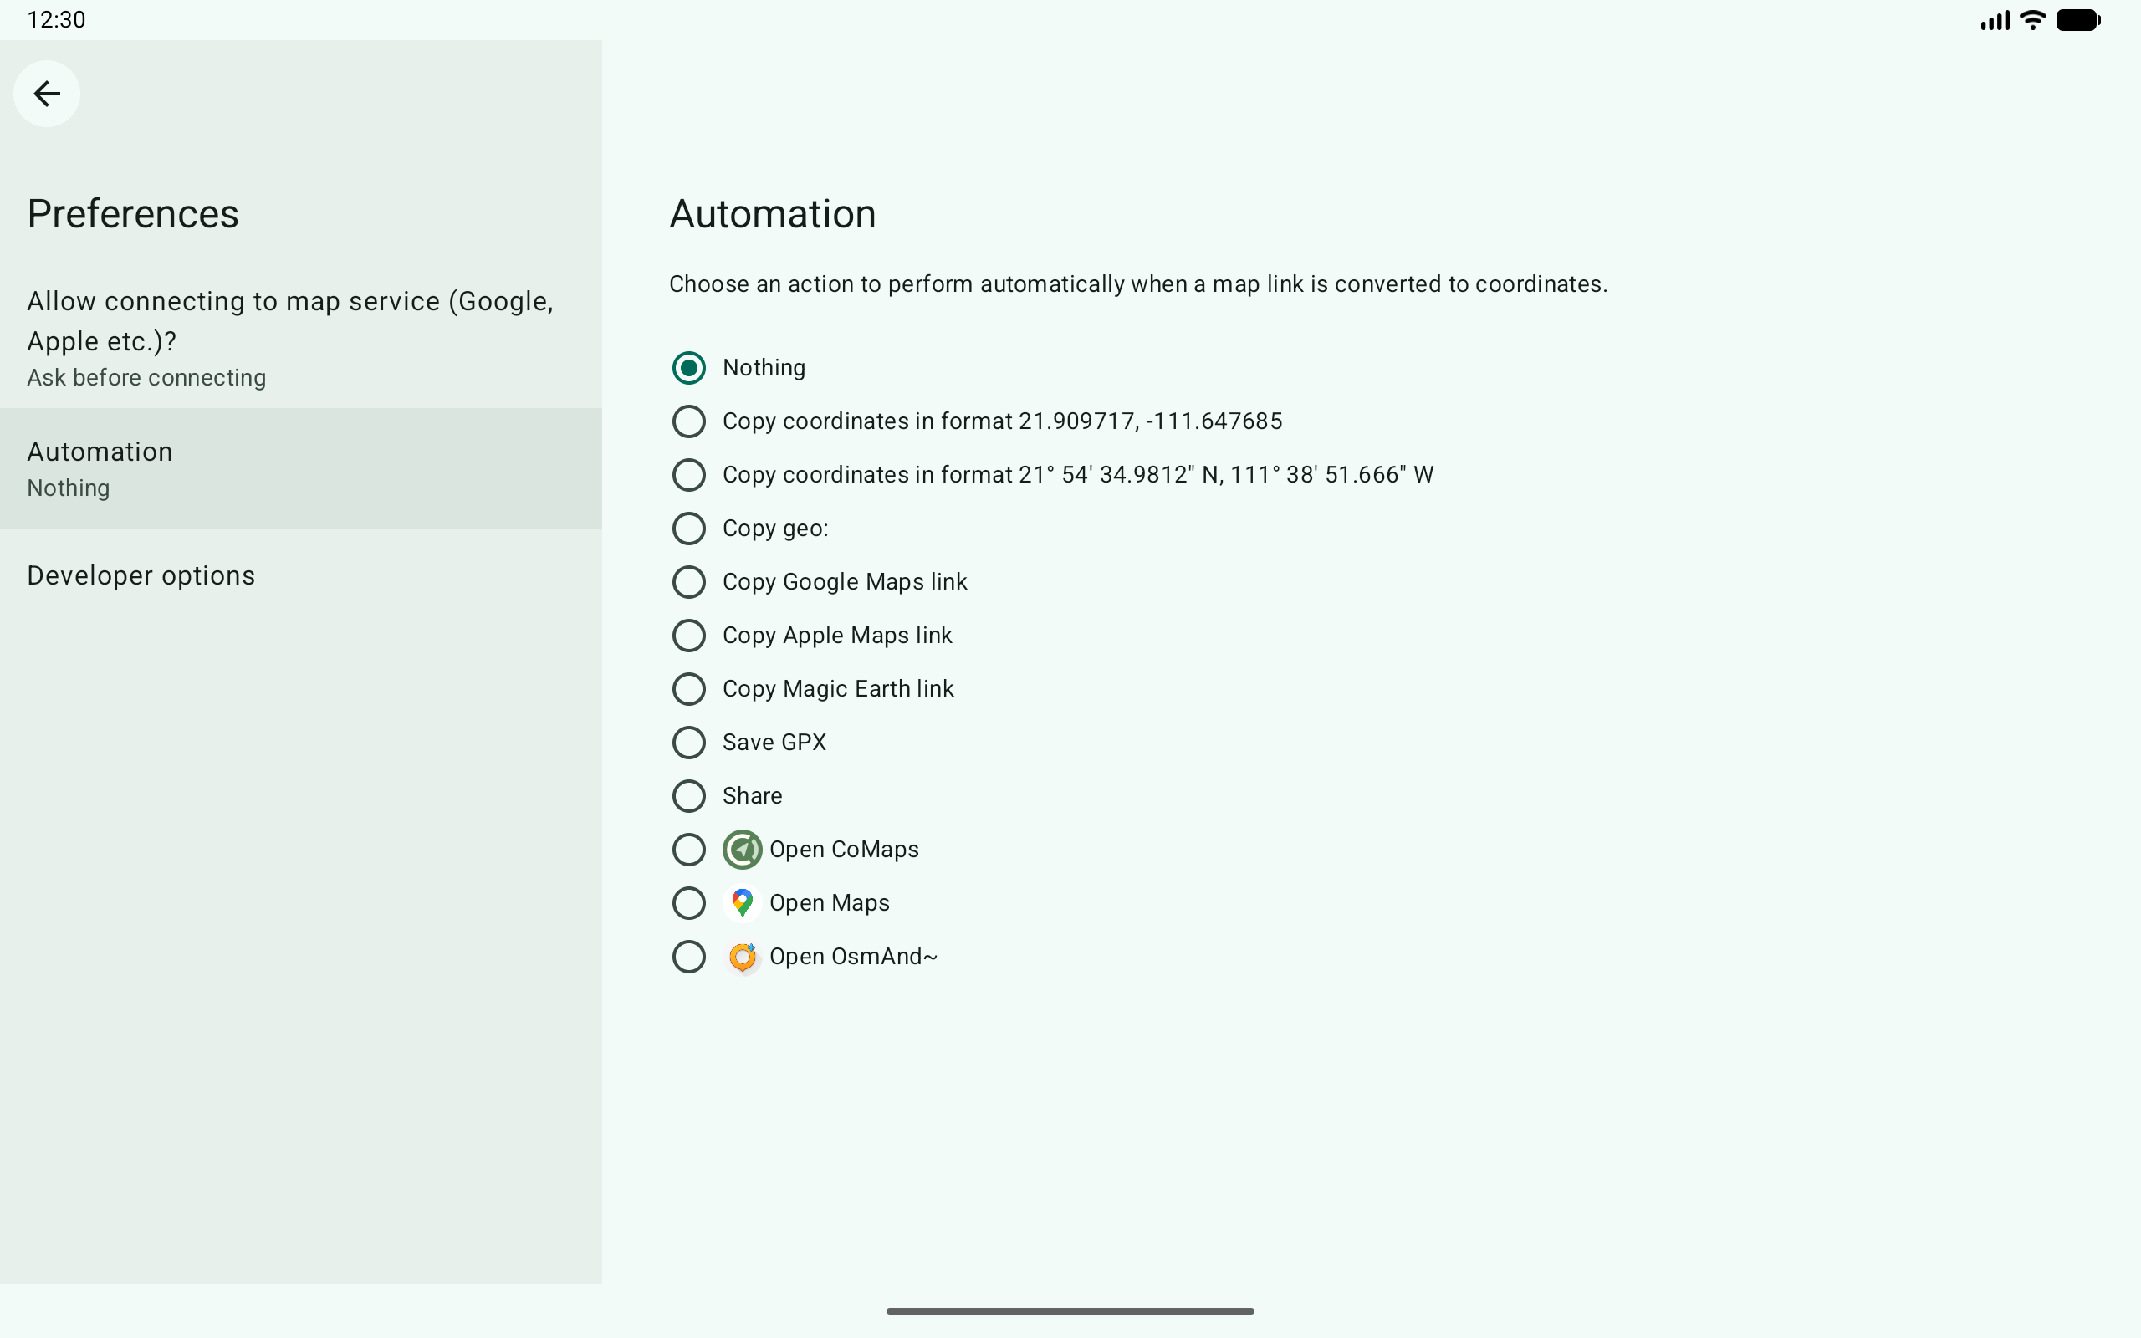Viewport: 2141px width, 1338px height.
Task: Tap the Wi-Fi status icon
Action: click(x=2033, y=20)
